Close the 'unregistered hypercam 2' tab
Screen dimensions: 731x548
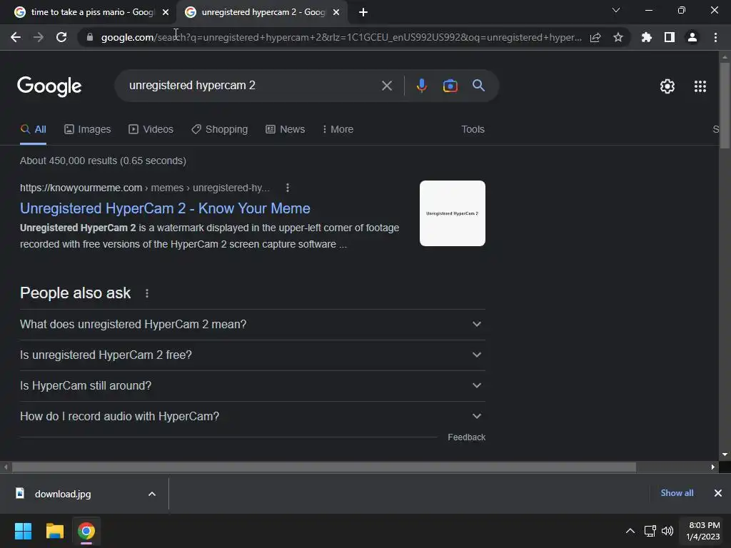pyautogui.click(x=336, y=13)
